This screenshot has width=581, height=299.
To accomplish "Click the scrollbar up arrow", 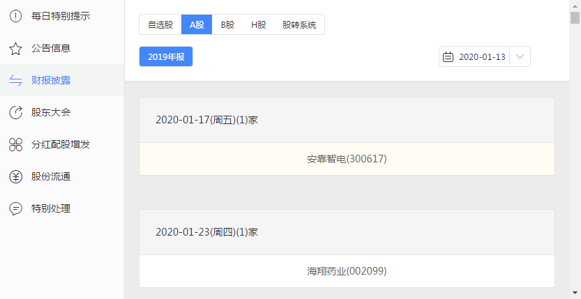I will [575, 5].
